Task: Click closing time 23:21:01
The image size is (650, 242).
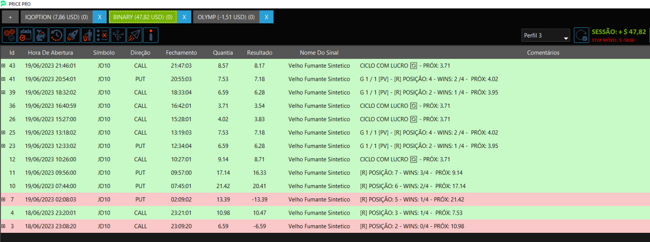Action: (x=181, y=213)
